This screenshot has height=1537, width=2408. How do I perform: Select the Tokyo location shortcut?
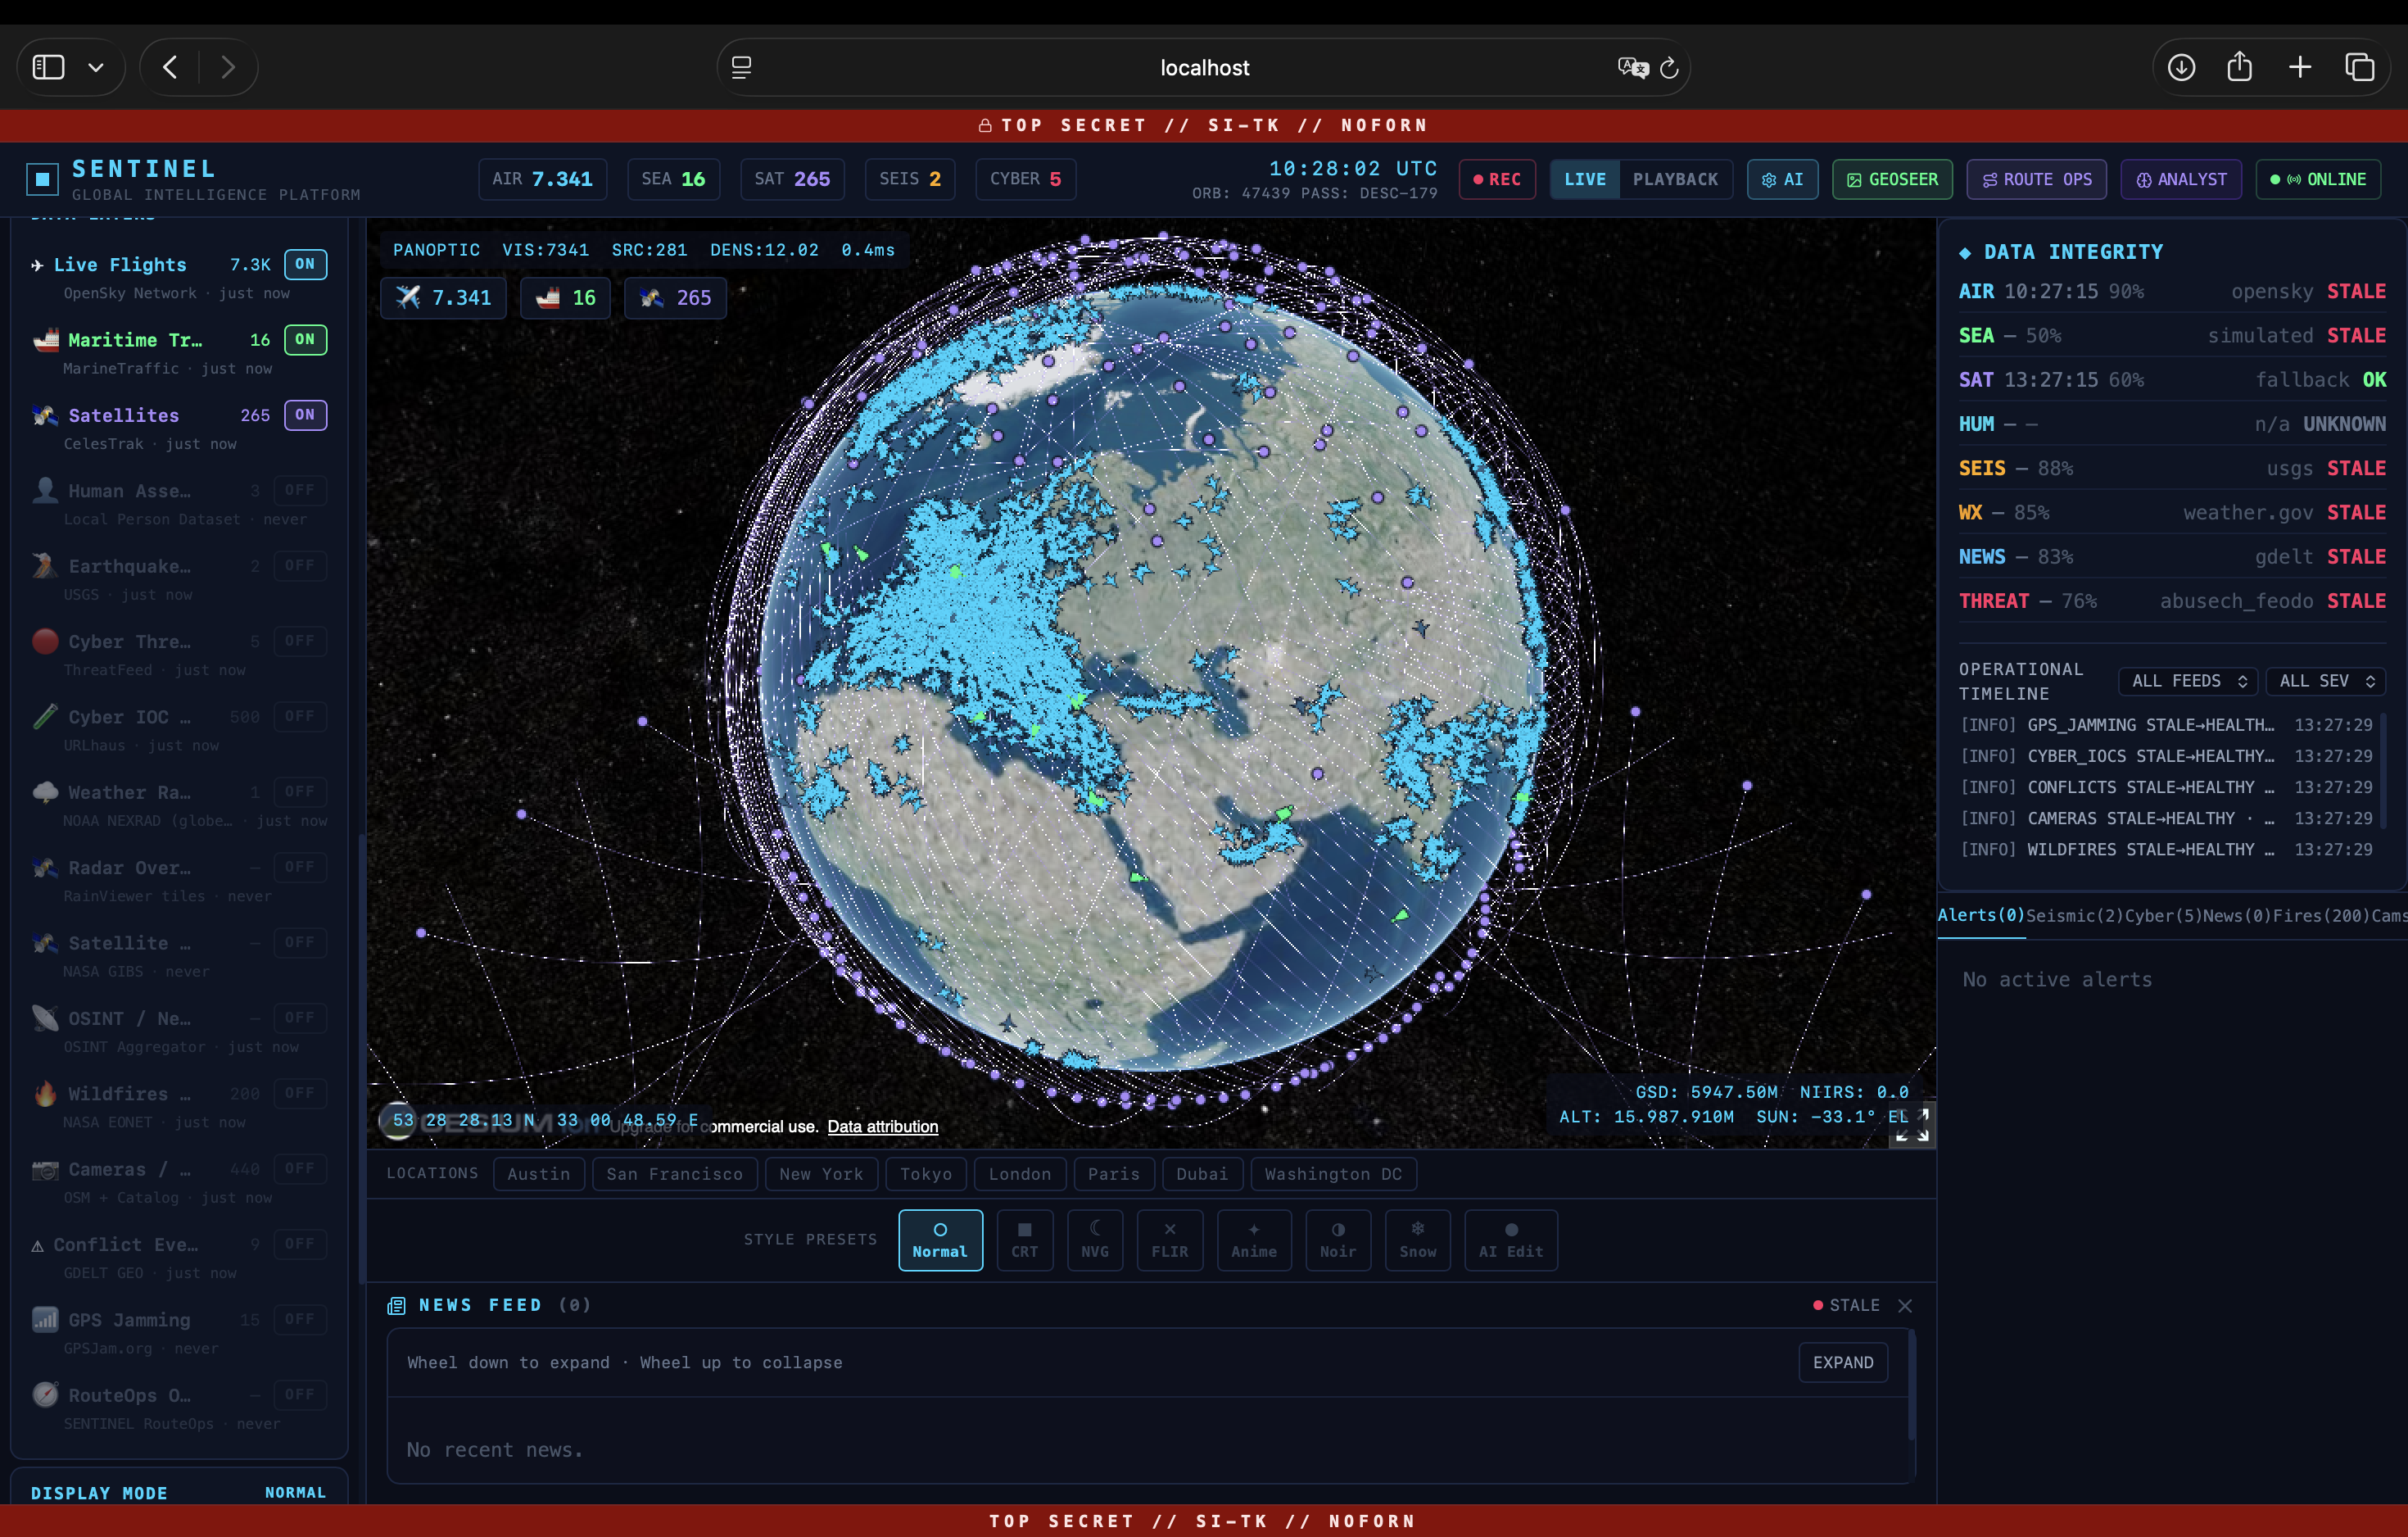coord(925,1174)
